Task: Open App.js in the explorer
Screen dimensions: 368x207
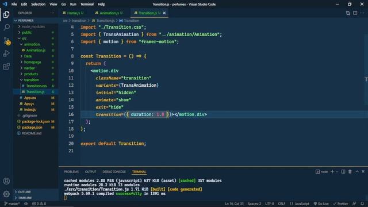Action: (36, 103)
